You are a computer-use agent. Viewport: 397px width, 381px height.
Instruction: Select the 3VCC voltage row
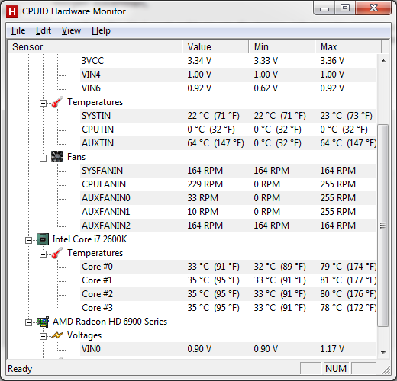click(228, 61)
